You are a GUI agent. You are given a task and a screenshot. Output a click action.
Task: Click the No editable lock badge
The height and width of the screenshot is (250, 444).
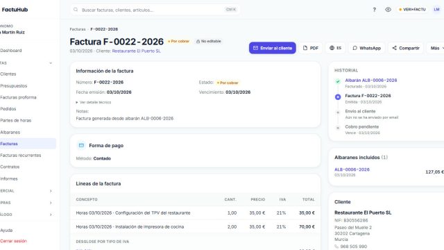click(x=208, y=42)
